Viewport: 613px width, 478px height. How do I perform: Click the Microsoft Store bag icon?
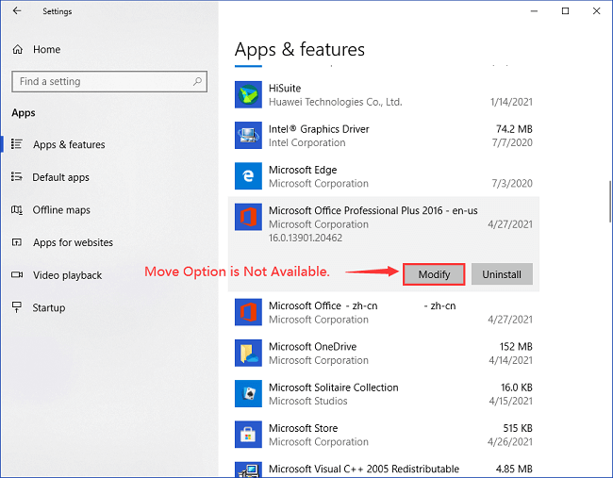(x=248, y=435)
